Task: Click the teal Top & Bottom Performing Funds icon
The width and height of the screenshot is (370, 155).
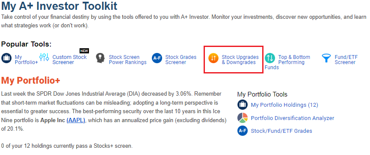Action: [270, 58]
